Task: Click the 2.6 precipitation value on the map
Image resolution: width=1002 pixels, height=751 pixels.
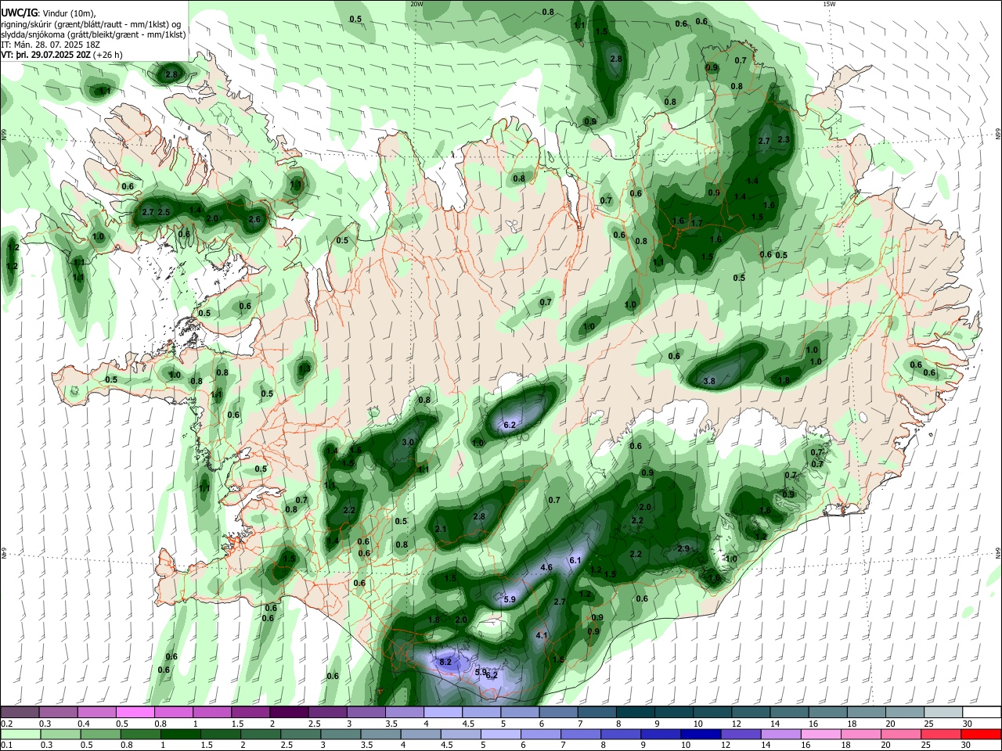Action: [254, 219]
